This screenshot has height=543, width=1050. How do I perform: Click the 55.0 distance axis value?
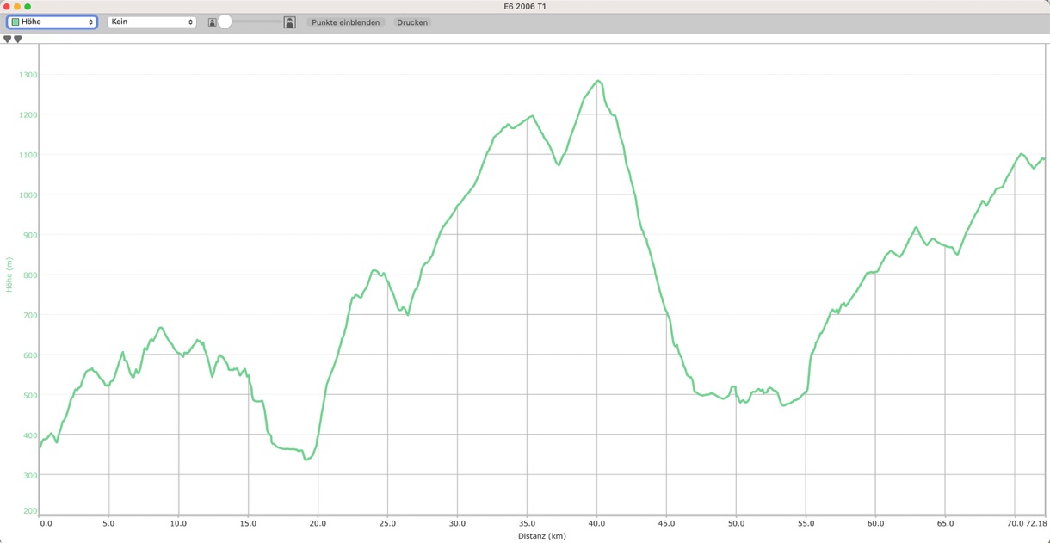click(806, 523)
